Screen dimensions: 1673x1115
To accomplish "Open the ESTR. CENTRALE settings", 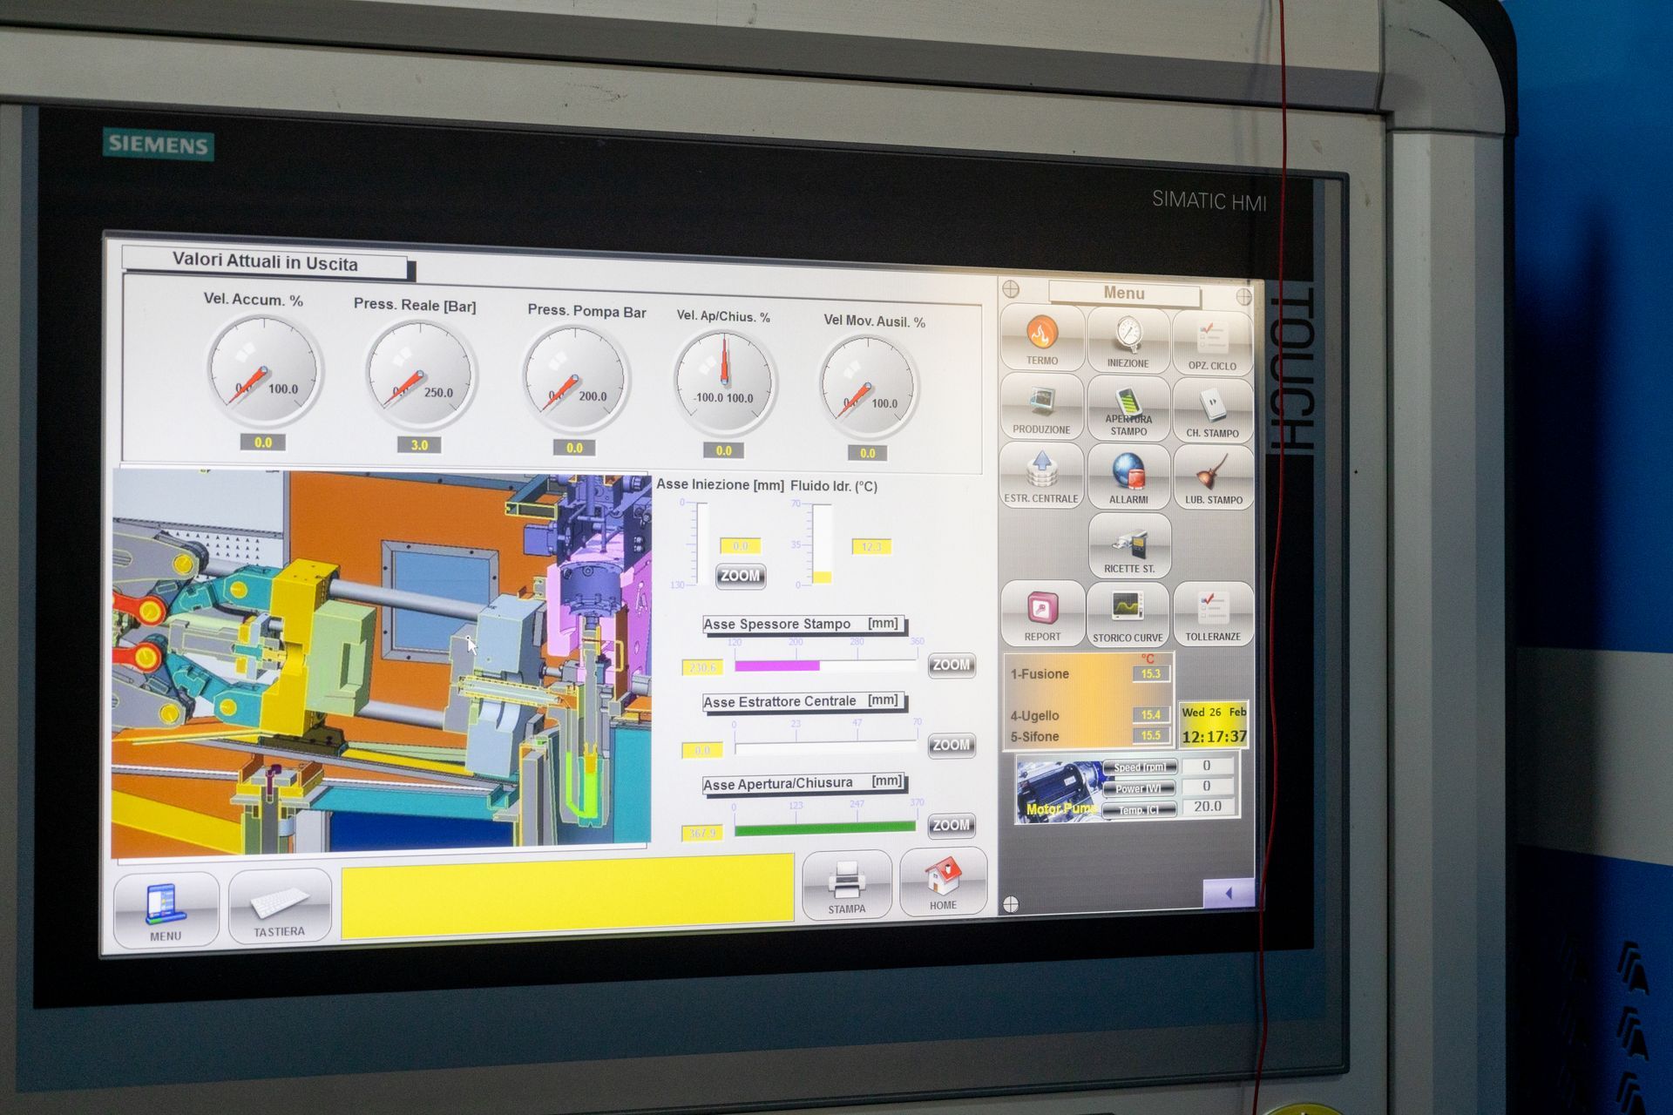I will (x=1041, y=476).
